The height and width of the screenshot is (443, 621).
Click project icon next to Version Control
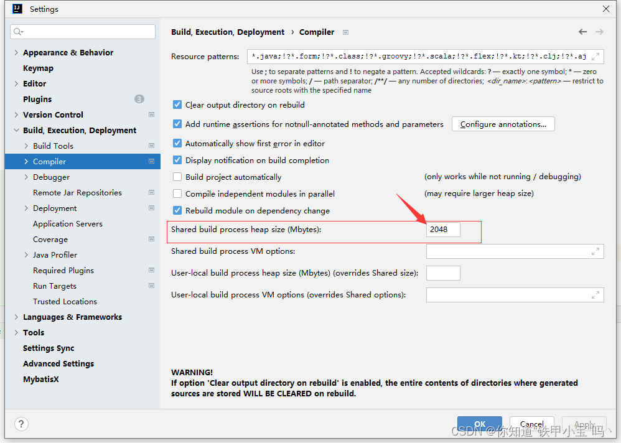pyautogui.click(x=151, y=115)
